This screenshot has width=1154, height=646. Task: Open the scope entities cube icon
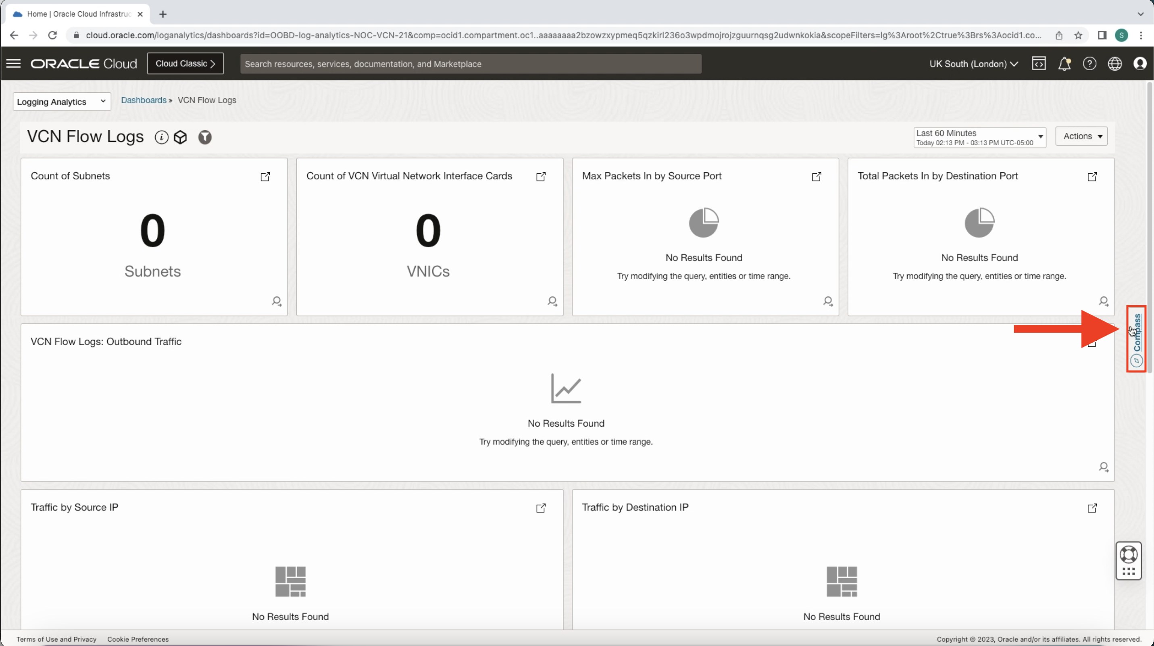tap(181, 137)
